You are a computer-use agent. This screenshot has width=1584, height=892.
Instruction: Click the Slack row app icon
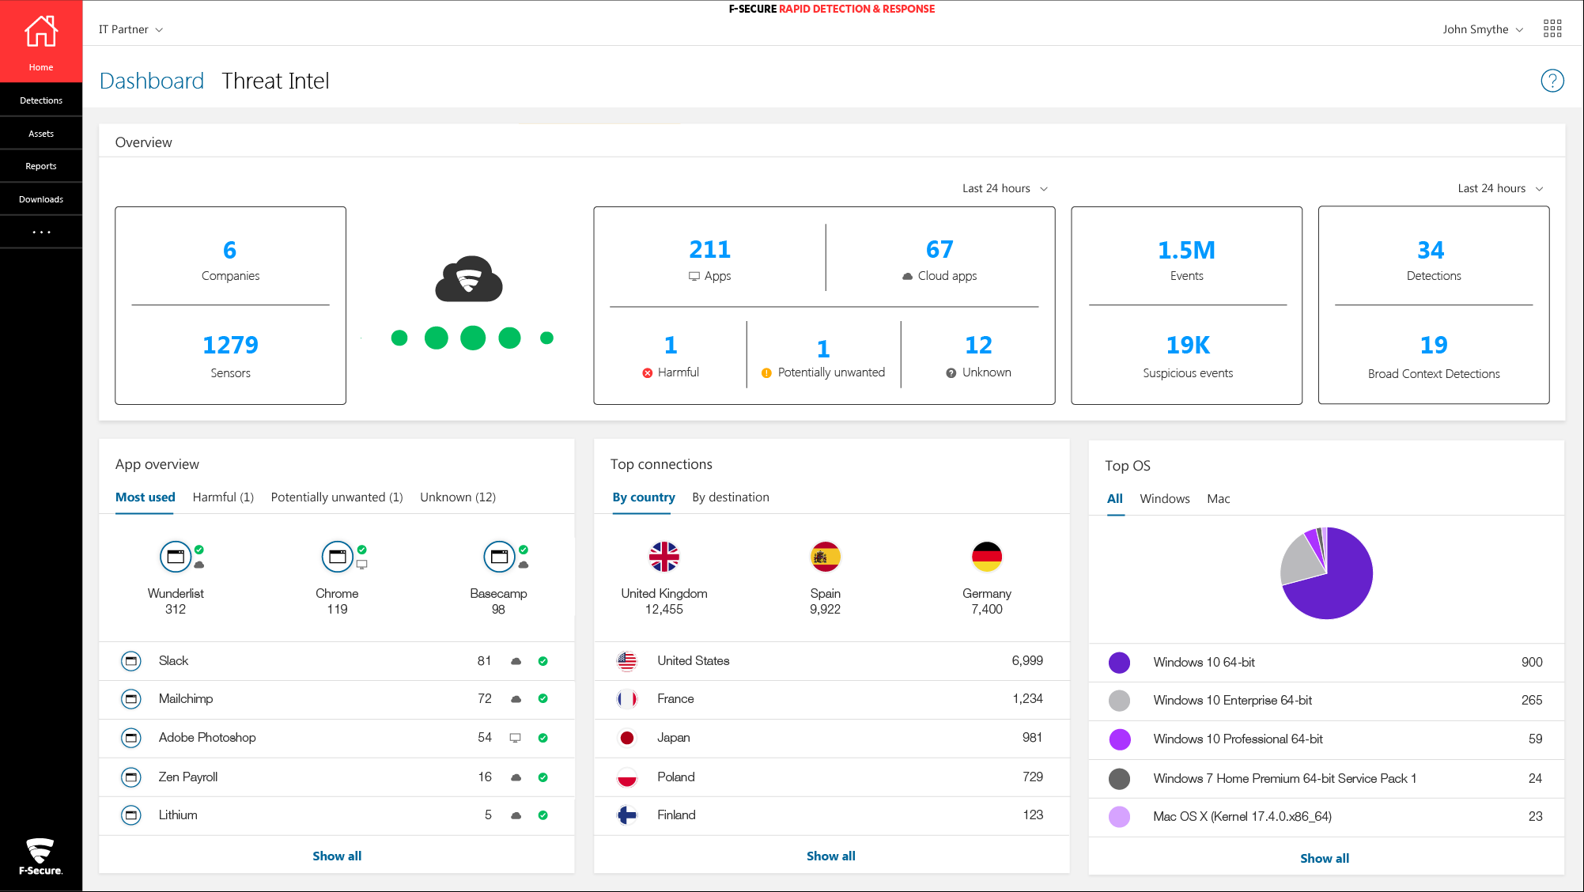pyautogui.click(x=131, y=661)
